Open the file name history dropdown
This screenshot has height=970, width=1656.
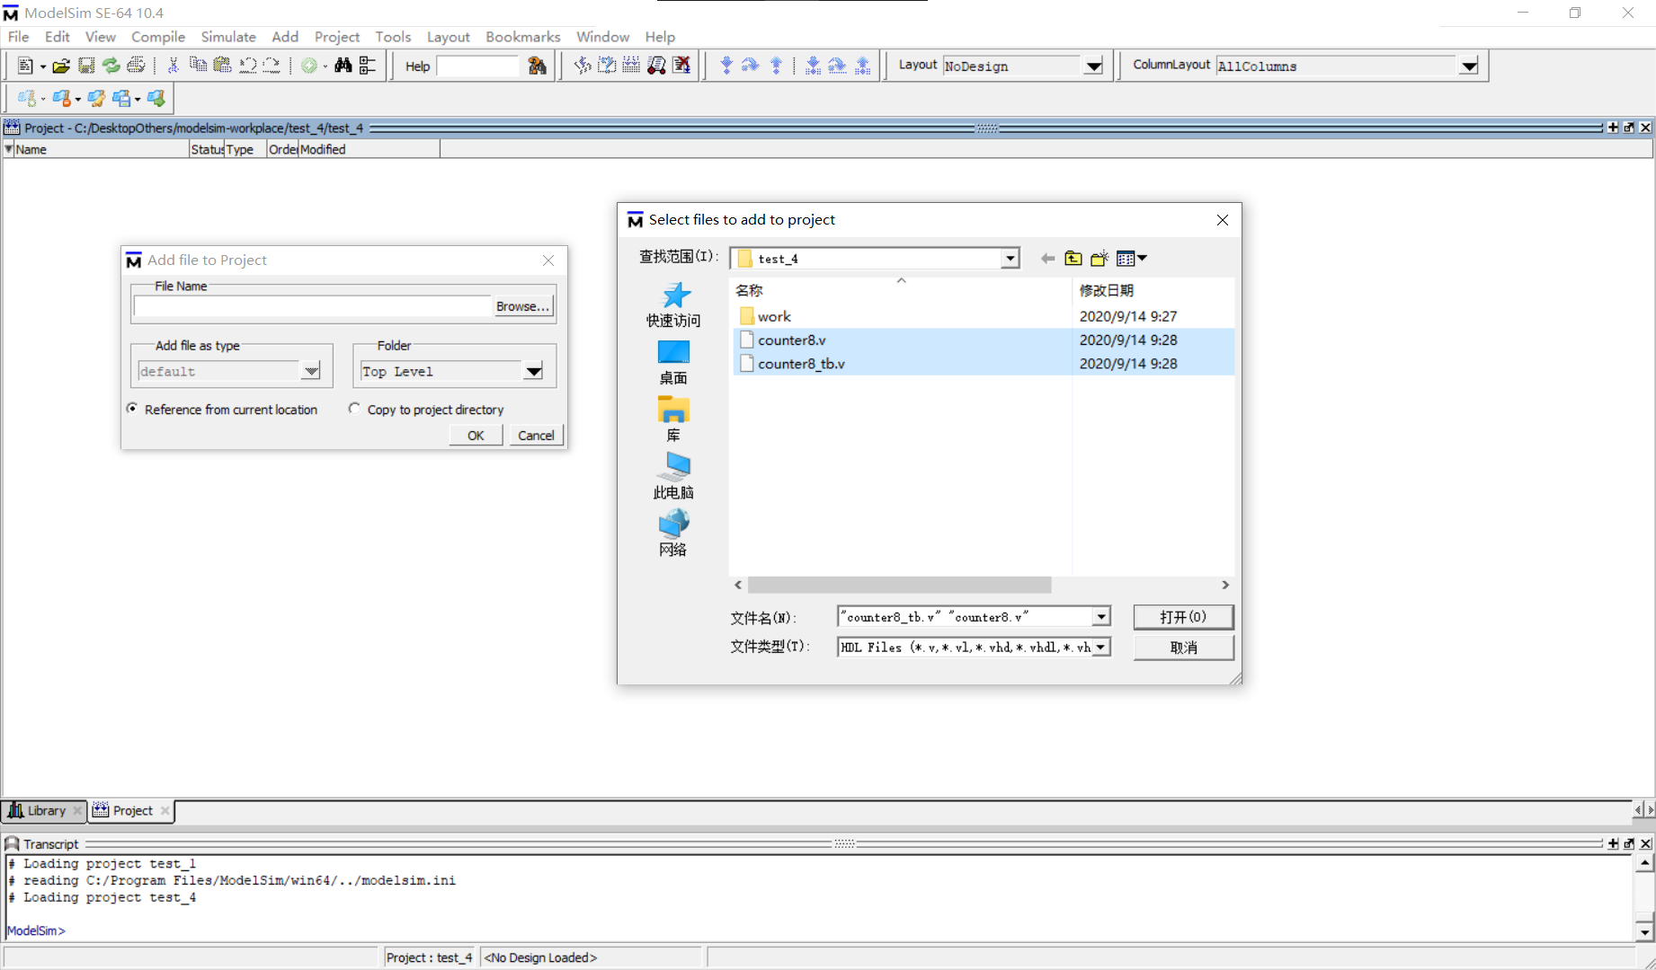pos(1101,617)
